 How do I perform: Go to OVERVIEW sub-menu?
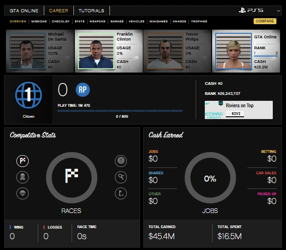(18, 21)
